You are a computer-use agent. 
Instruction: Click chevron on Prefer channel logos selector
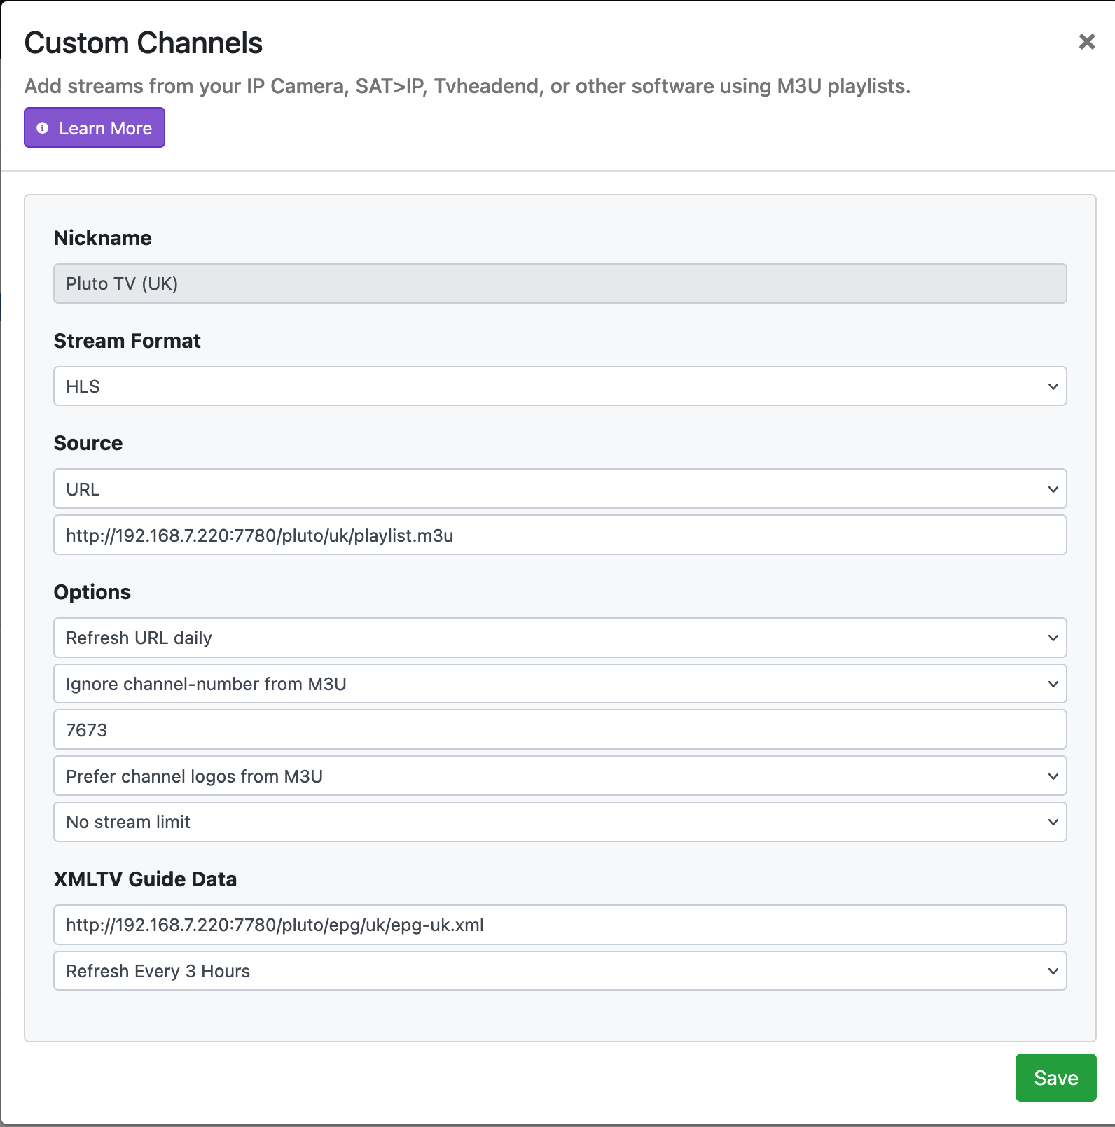point(1053,776)
